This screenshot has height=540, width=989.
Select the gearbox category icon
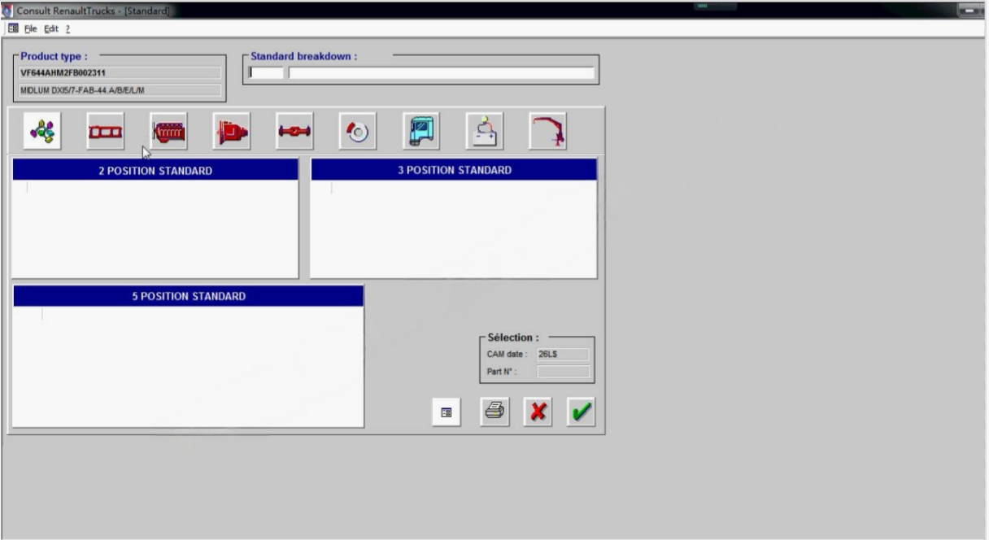[x=232, y=132]
